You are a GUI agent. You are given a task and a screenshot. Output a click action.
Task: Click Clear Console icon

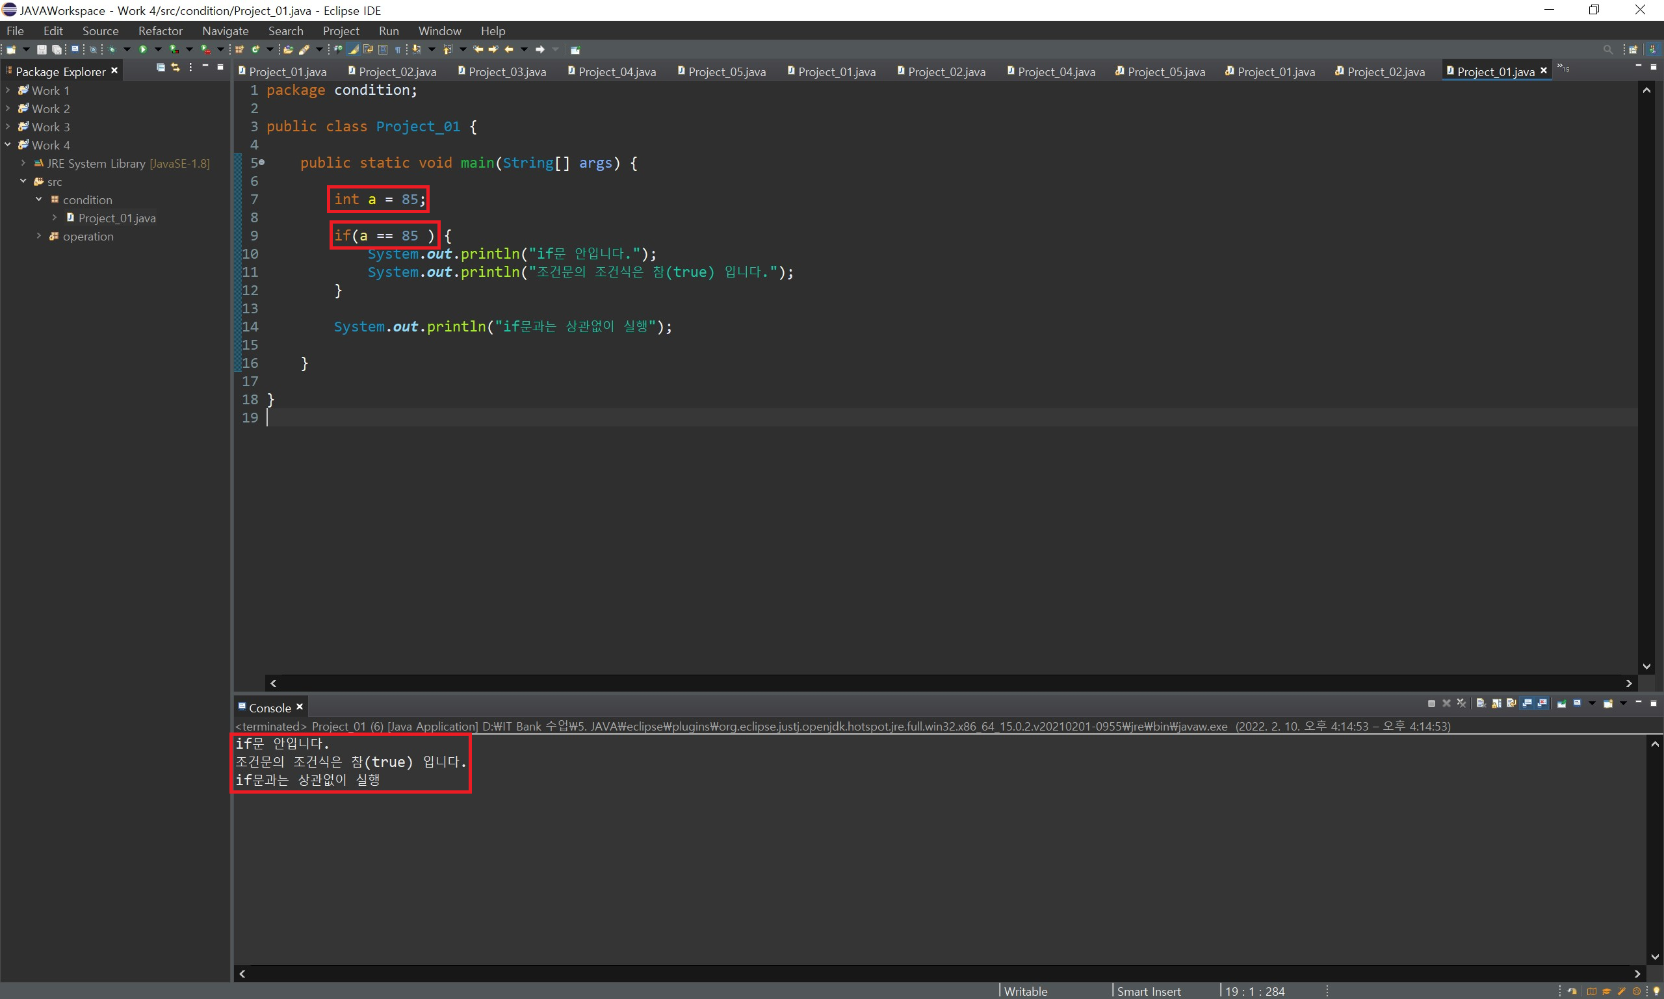(x=1481, y=703)
